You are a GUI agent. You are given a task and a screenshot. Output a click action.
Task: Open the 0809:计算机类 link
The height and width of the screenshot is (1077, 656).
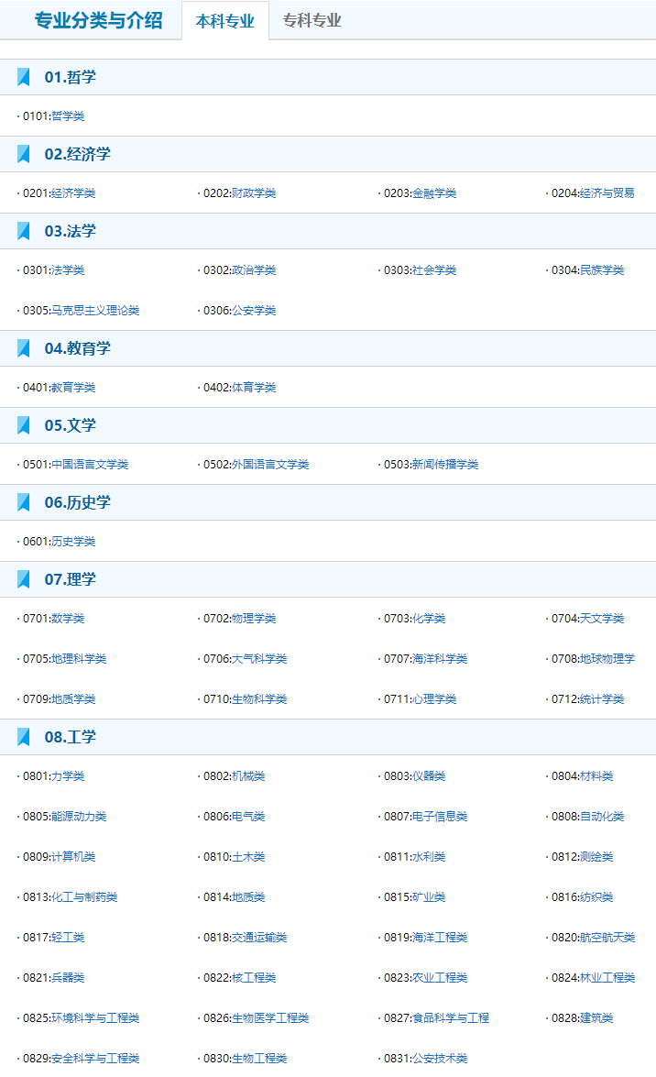click(x=59, y=856)
